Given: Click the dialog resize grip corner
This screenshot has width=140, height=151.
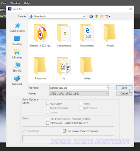Looking at the screenshot, I should pos(133,145).
